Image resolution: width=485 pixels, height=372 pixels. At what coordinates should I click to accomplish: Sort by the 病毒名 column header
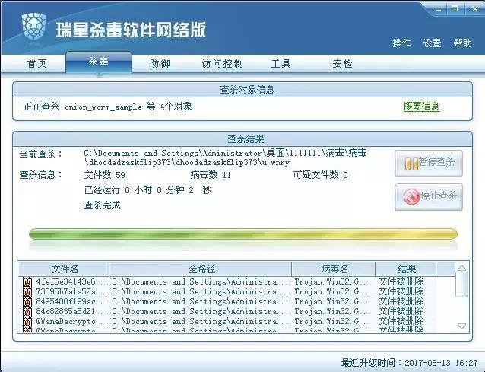pos(334,269)
